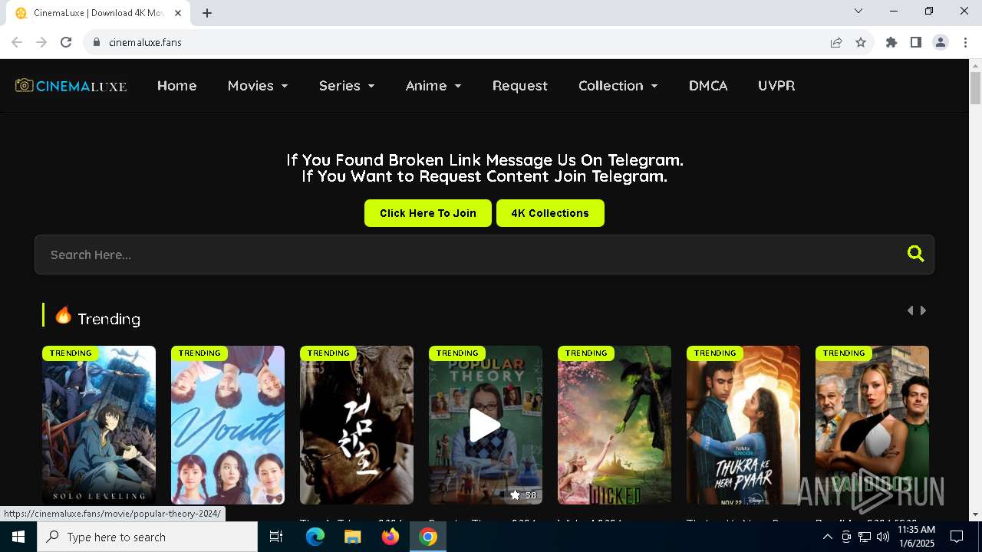This screenshot has height=552, width=982.
Task: Expand the Movies dropdown menu
Action: 258,86
